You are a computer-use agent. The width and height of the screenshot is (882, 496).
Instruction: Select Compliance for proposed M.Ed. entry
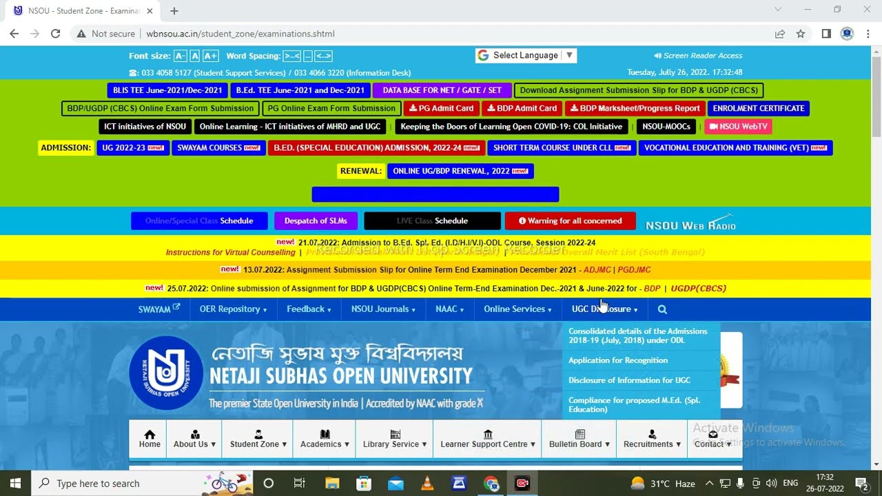tap(634, 405)
